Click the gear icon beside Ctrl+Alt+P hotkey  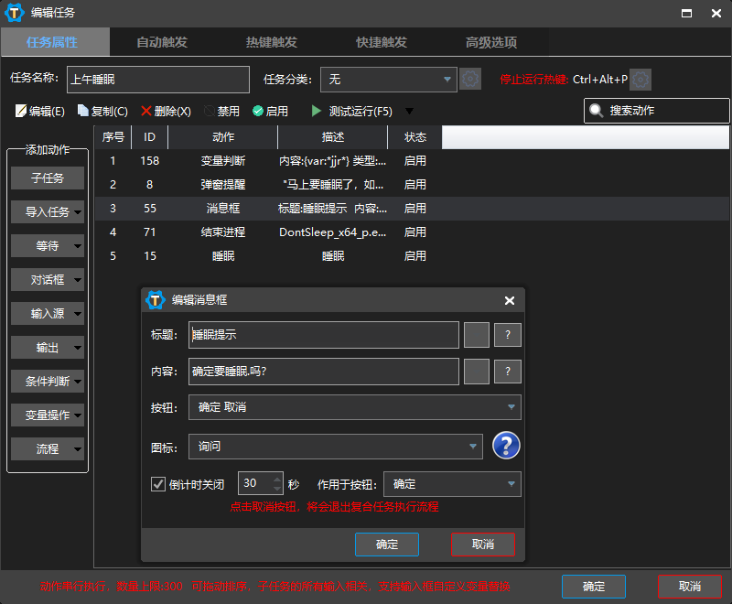coord(640,80)
